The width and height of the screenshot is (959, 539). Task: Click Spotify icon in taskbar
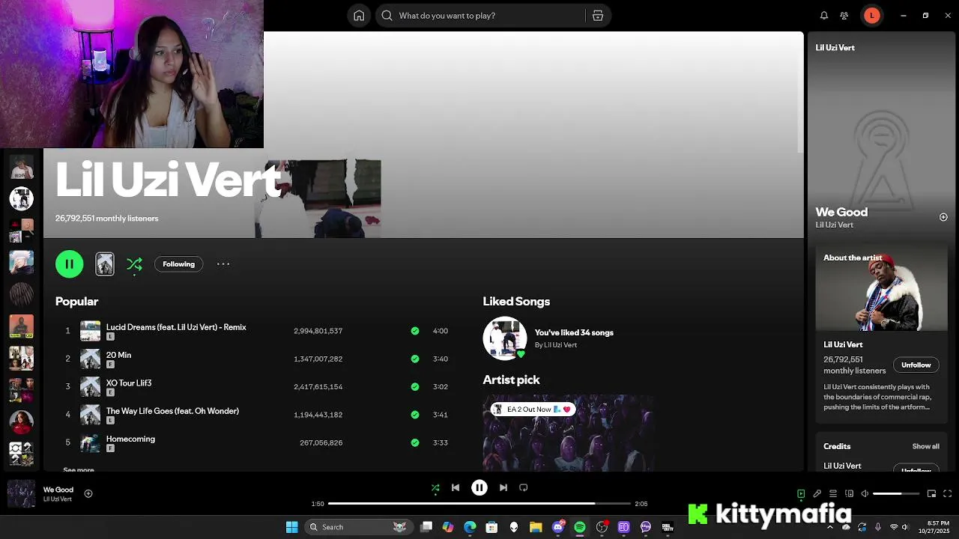(x=580, y=527)
